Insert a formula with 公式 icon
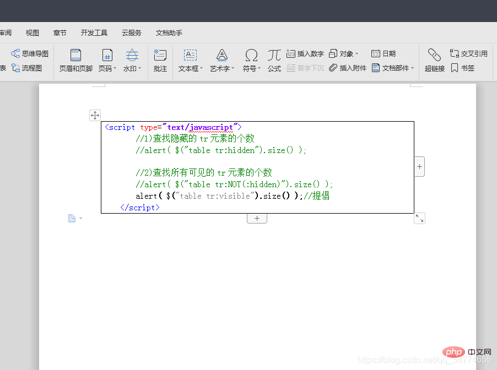This screenshot has height=370, width=497. [x=274, y=55]
